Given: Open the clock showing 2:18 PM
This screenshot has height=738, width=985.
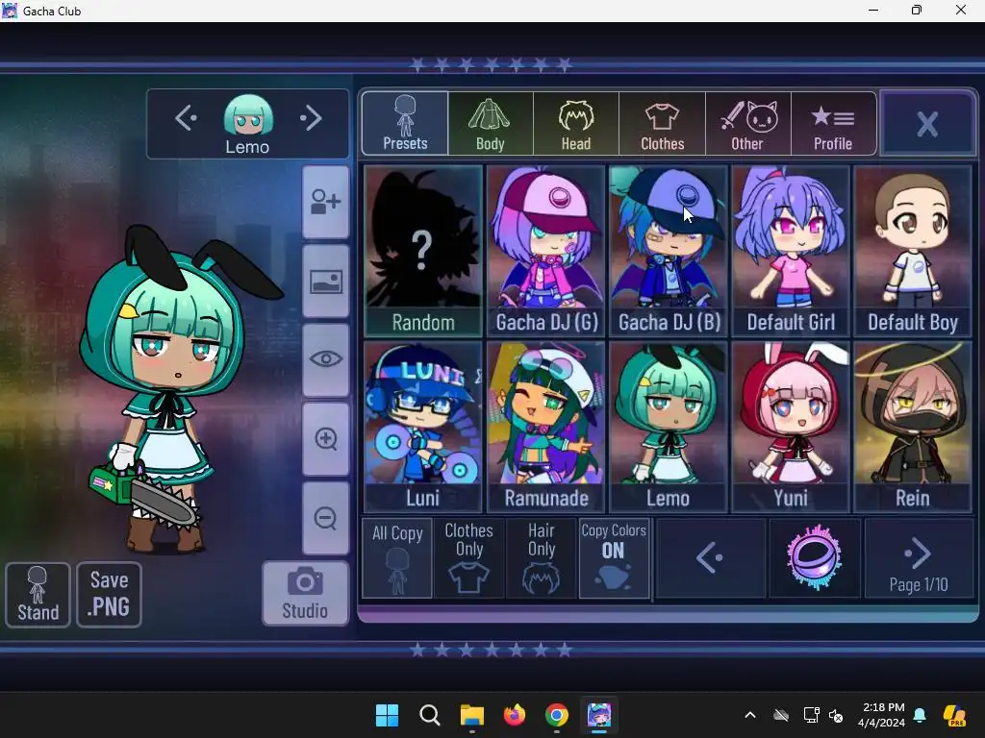Looking at the screenshot, I should point(881,715).
